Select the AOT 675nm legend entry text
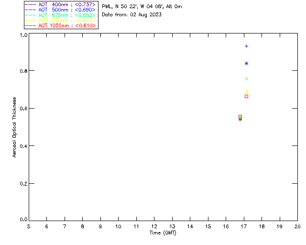 coord(67,15)
